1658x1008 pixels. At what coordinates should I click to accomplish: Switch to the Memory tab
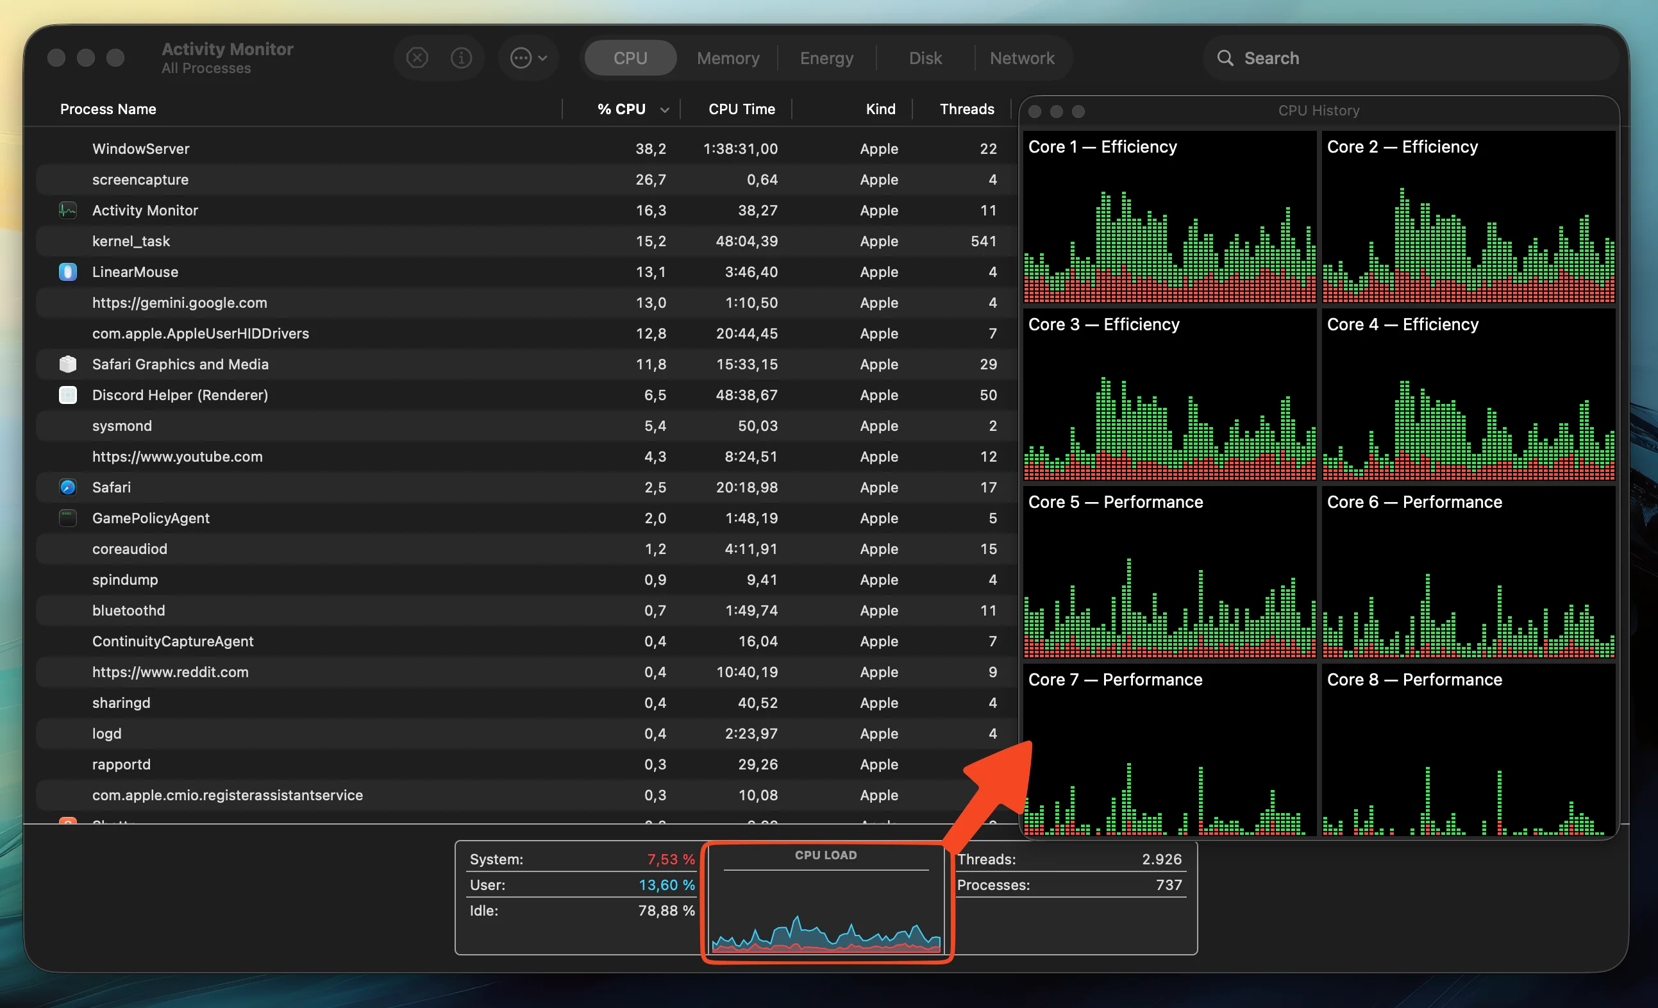[728, 58]
